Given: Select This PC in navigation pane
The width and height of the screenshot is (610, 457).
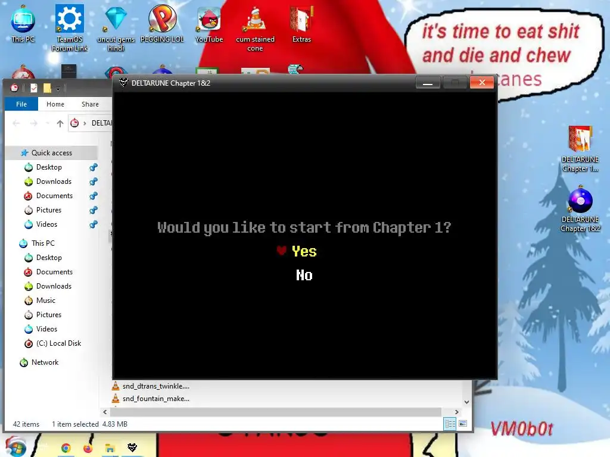Looking at the screenshot, I should (43, 243).
